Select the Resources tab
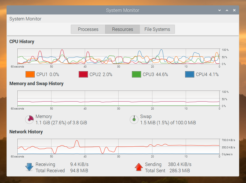 [x=122, y=29]
